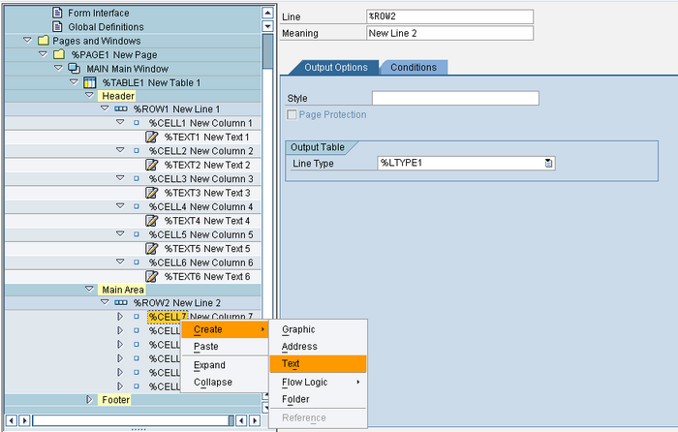
Task: Click the %TEXT4 text edit icon
Action: 151,221
